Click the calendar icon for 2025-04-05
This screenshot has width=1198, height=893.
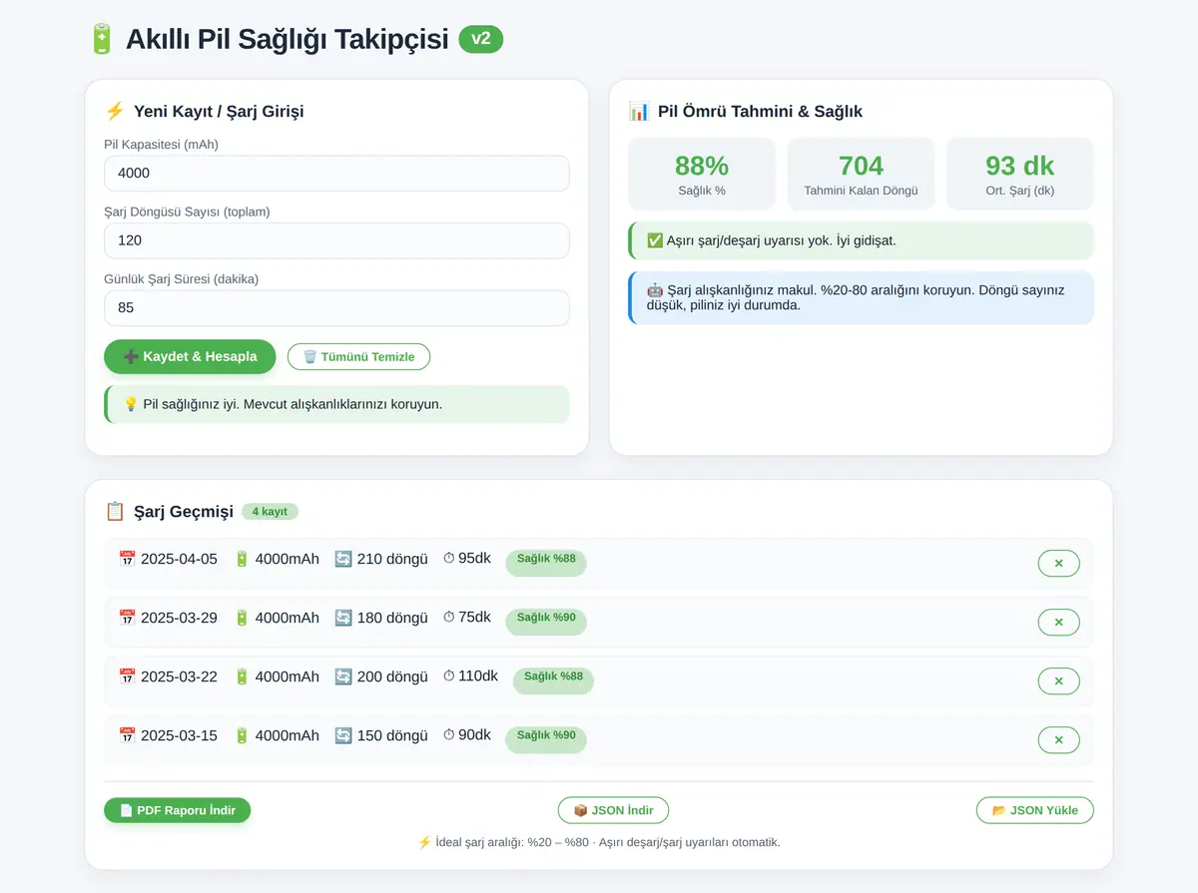(127, 559)
